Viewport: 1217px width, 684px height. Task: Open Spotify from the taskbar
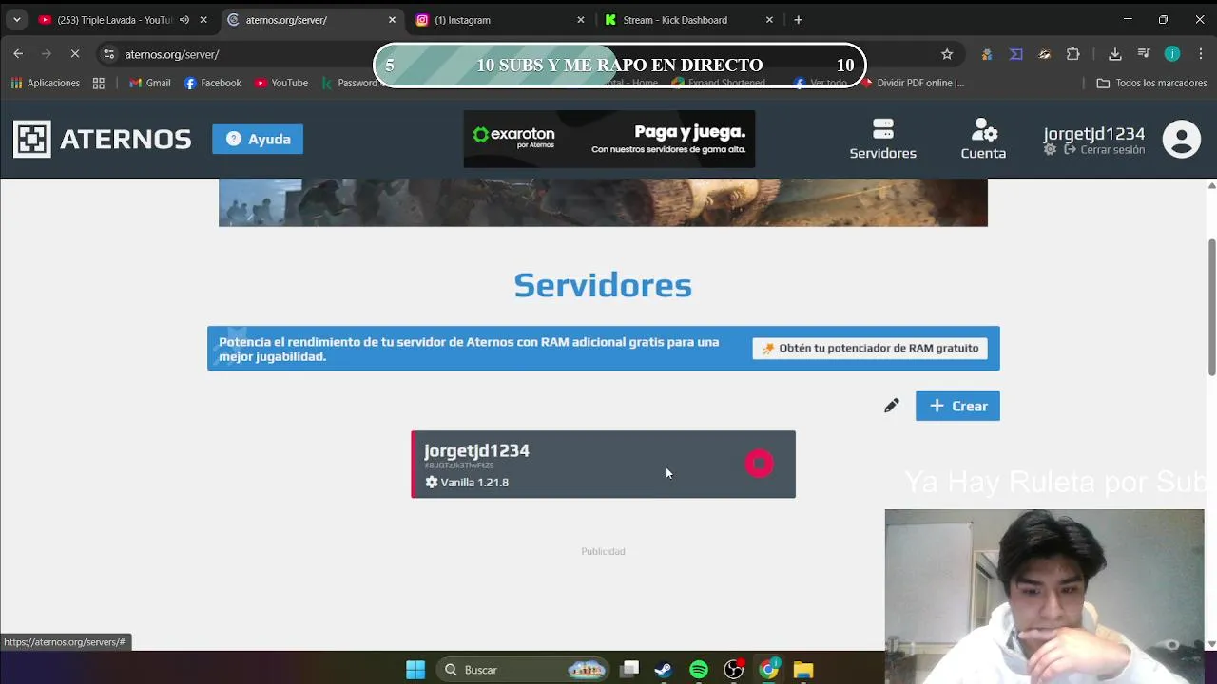coord(699,670)
